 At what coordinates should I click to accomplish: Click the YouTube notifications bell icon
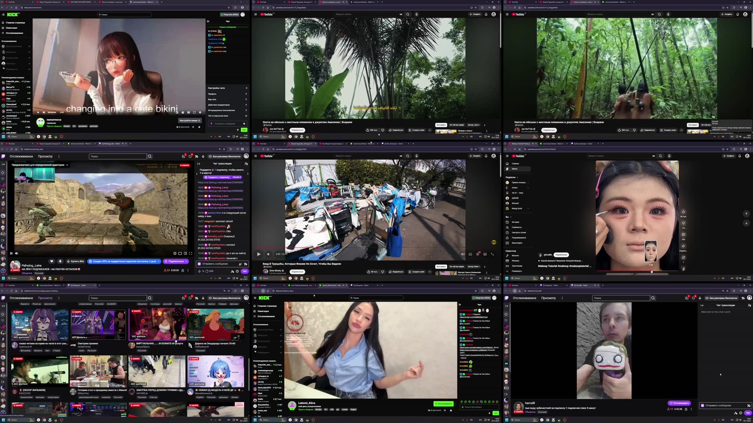(486, 14)
